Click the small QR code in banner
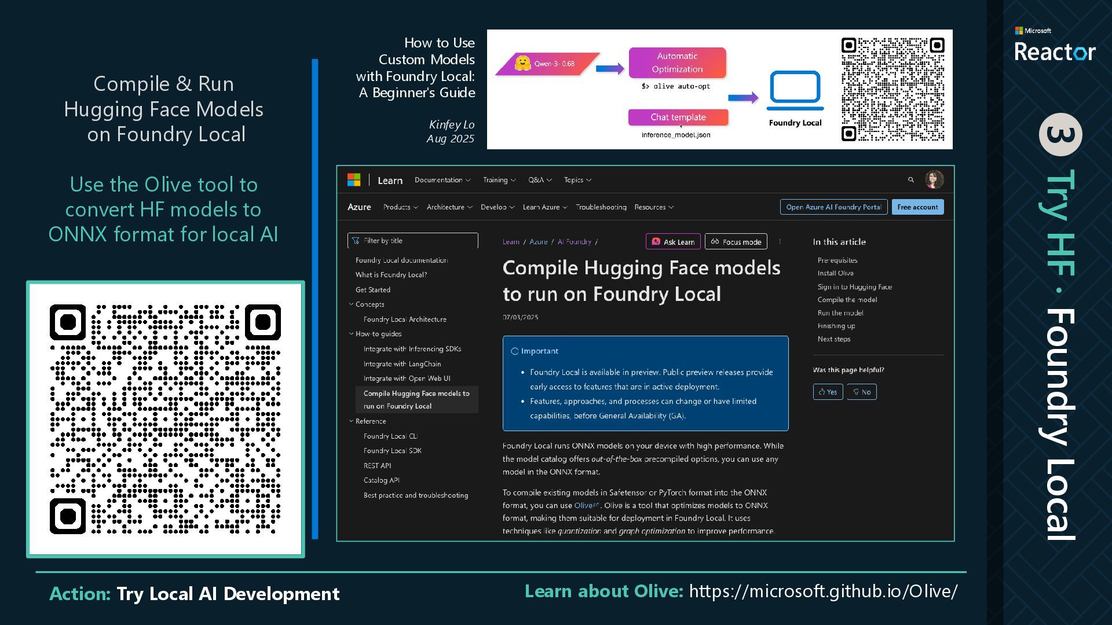 point(892,89)
